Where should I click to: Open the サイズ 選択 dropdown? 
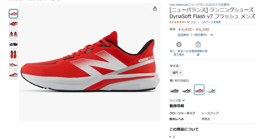coord(177,73)
